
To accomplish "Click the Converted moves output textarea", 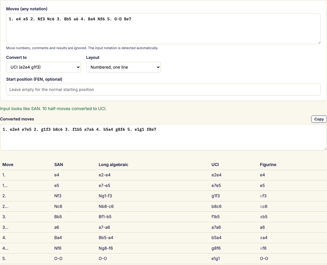I will coord(163,137).
